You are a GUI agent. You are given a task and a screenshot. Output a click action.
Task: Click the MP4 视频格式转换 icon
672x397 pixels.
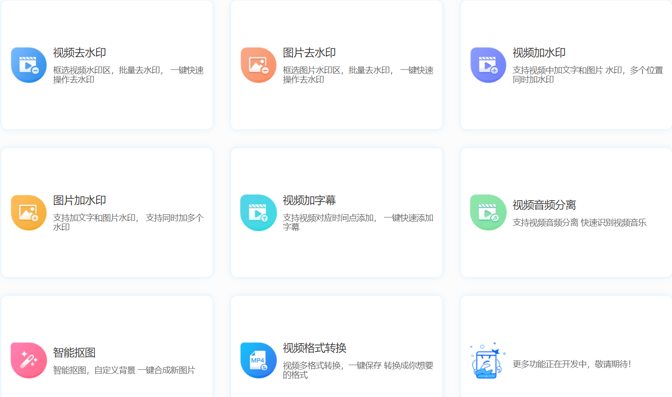258,360
